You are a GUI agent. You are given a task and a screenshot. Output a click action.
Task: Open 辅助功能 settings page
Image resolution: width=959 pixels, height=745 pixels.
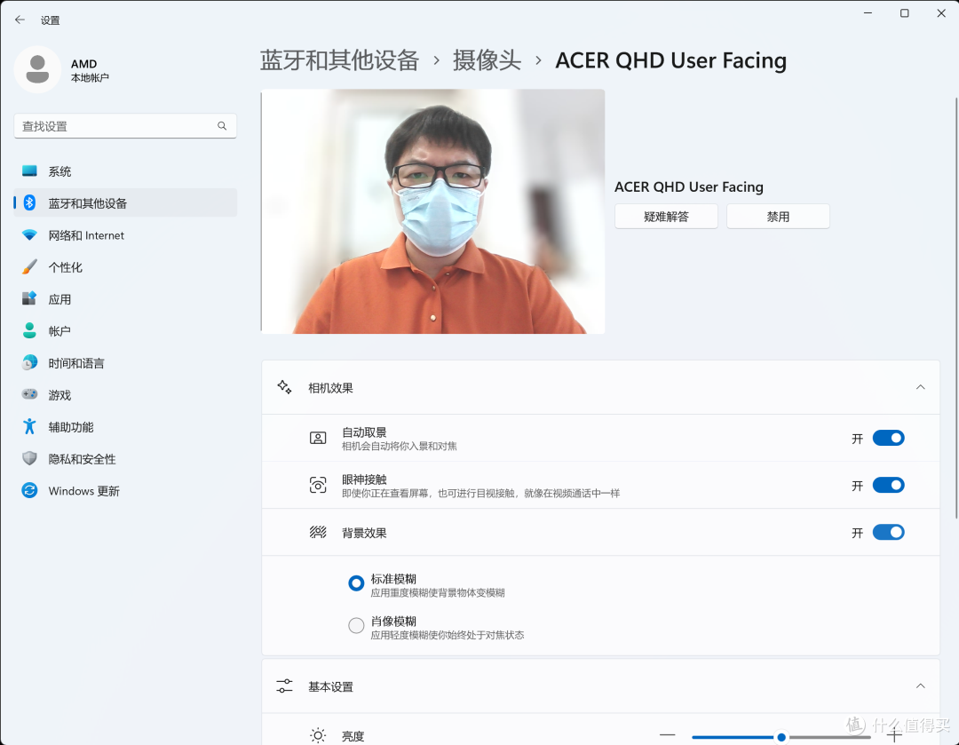(x=125, y=426)
